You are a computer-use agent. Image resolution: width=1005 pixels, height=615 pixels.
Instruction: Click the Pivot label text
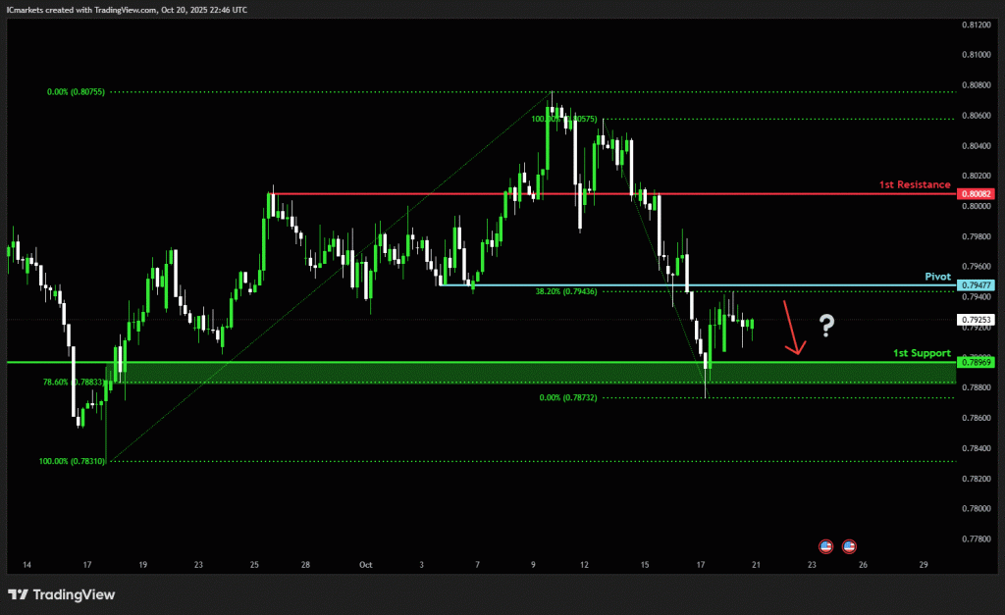(x=938, y=277)
